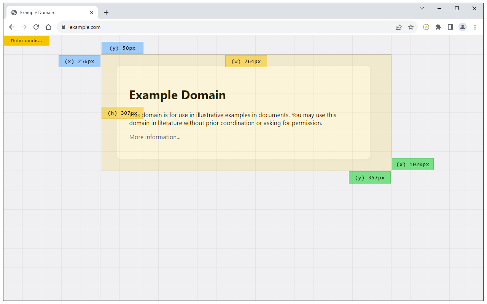Follow the More information link

click(155, 137)
